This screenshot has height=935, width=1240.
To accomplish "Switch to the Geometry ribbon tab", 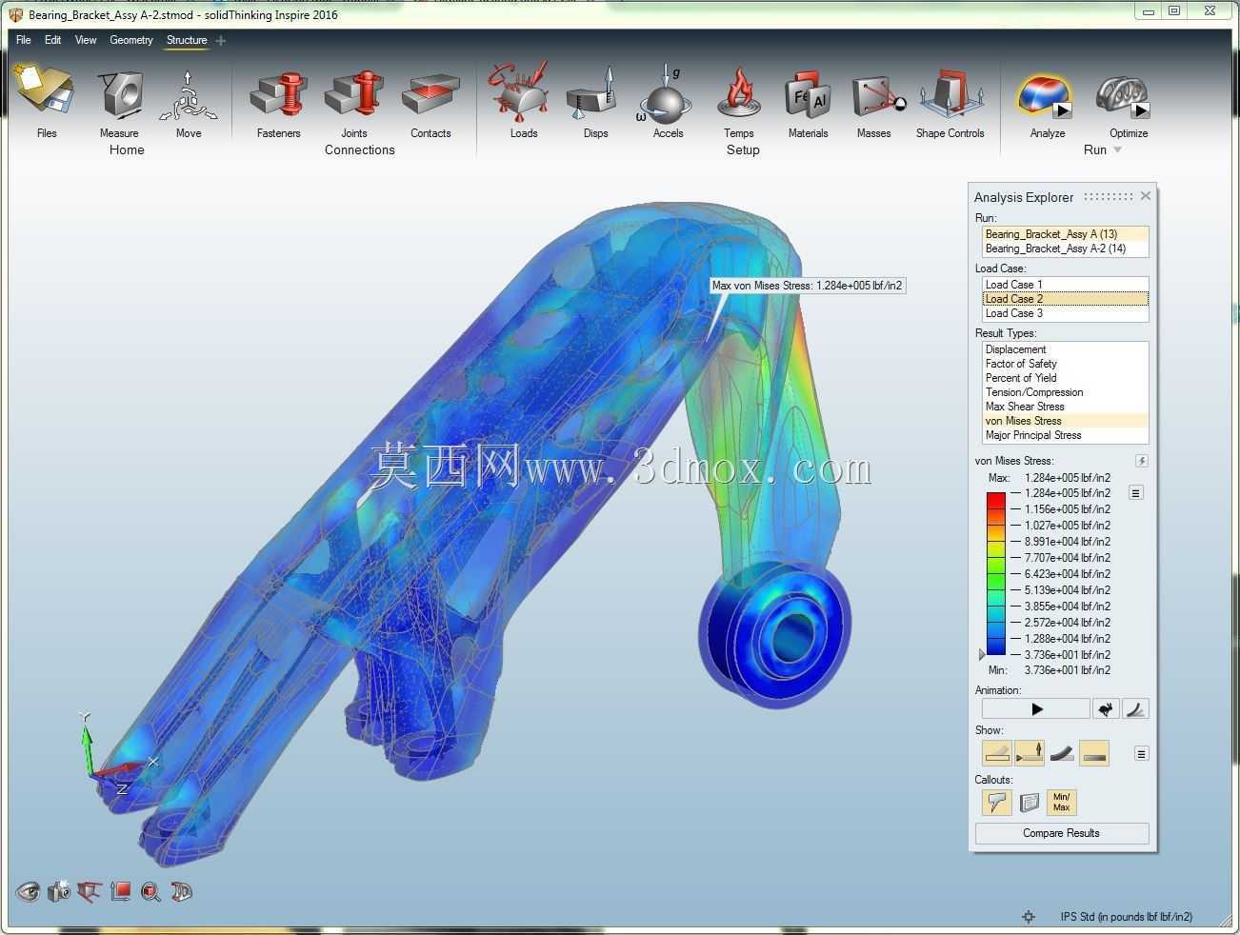I will click(131, 40).
